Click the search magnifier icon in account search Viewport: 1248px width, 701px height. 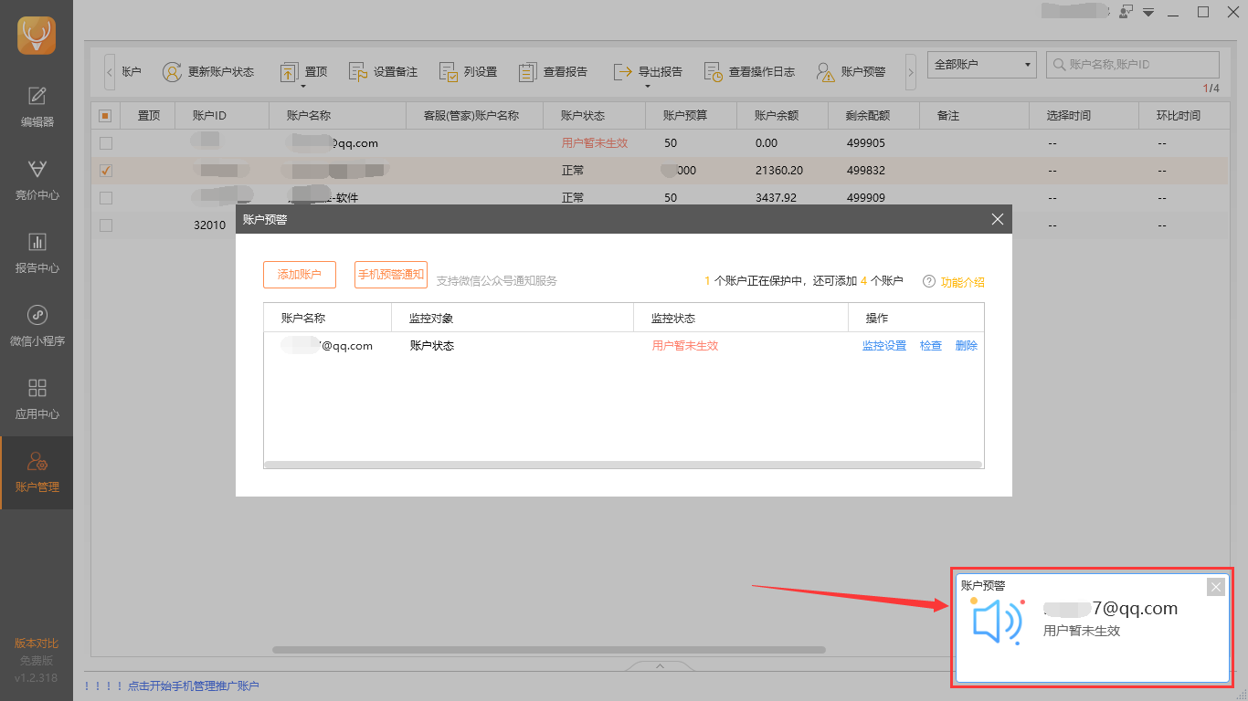[1059, 65]
